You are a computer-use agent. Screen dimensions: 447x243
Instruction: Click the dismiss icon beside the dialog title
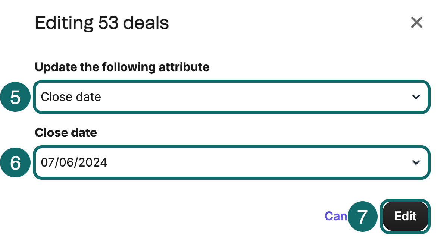point(417,22)
